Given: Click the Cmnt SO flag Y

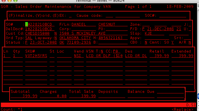Looking at the screenshot, I should coord(173,42).
